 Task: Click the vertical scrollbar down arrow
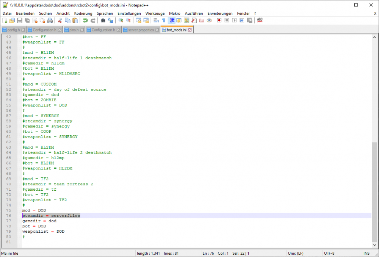[374, 245]
